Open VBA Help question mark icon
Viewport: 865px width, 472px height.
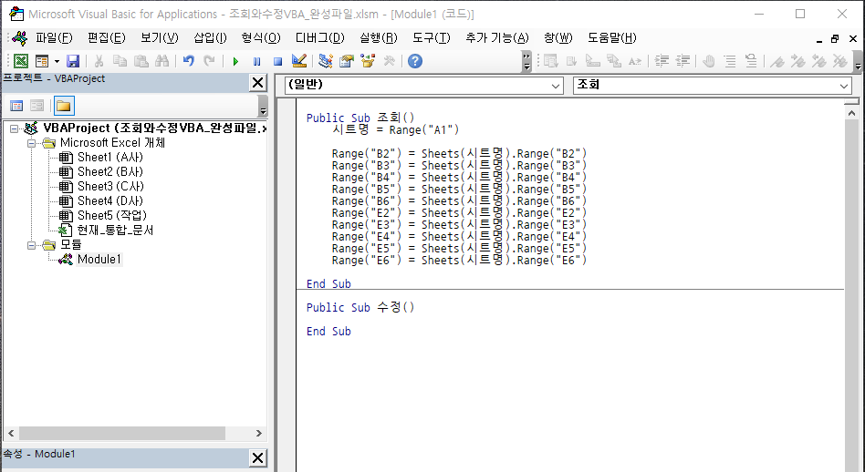click(415, 61)
